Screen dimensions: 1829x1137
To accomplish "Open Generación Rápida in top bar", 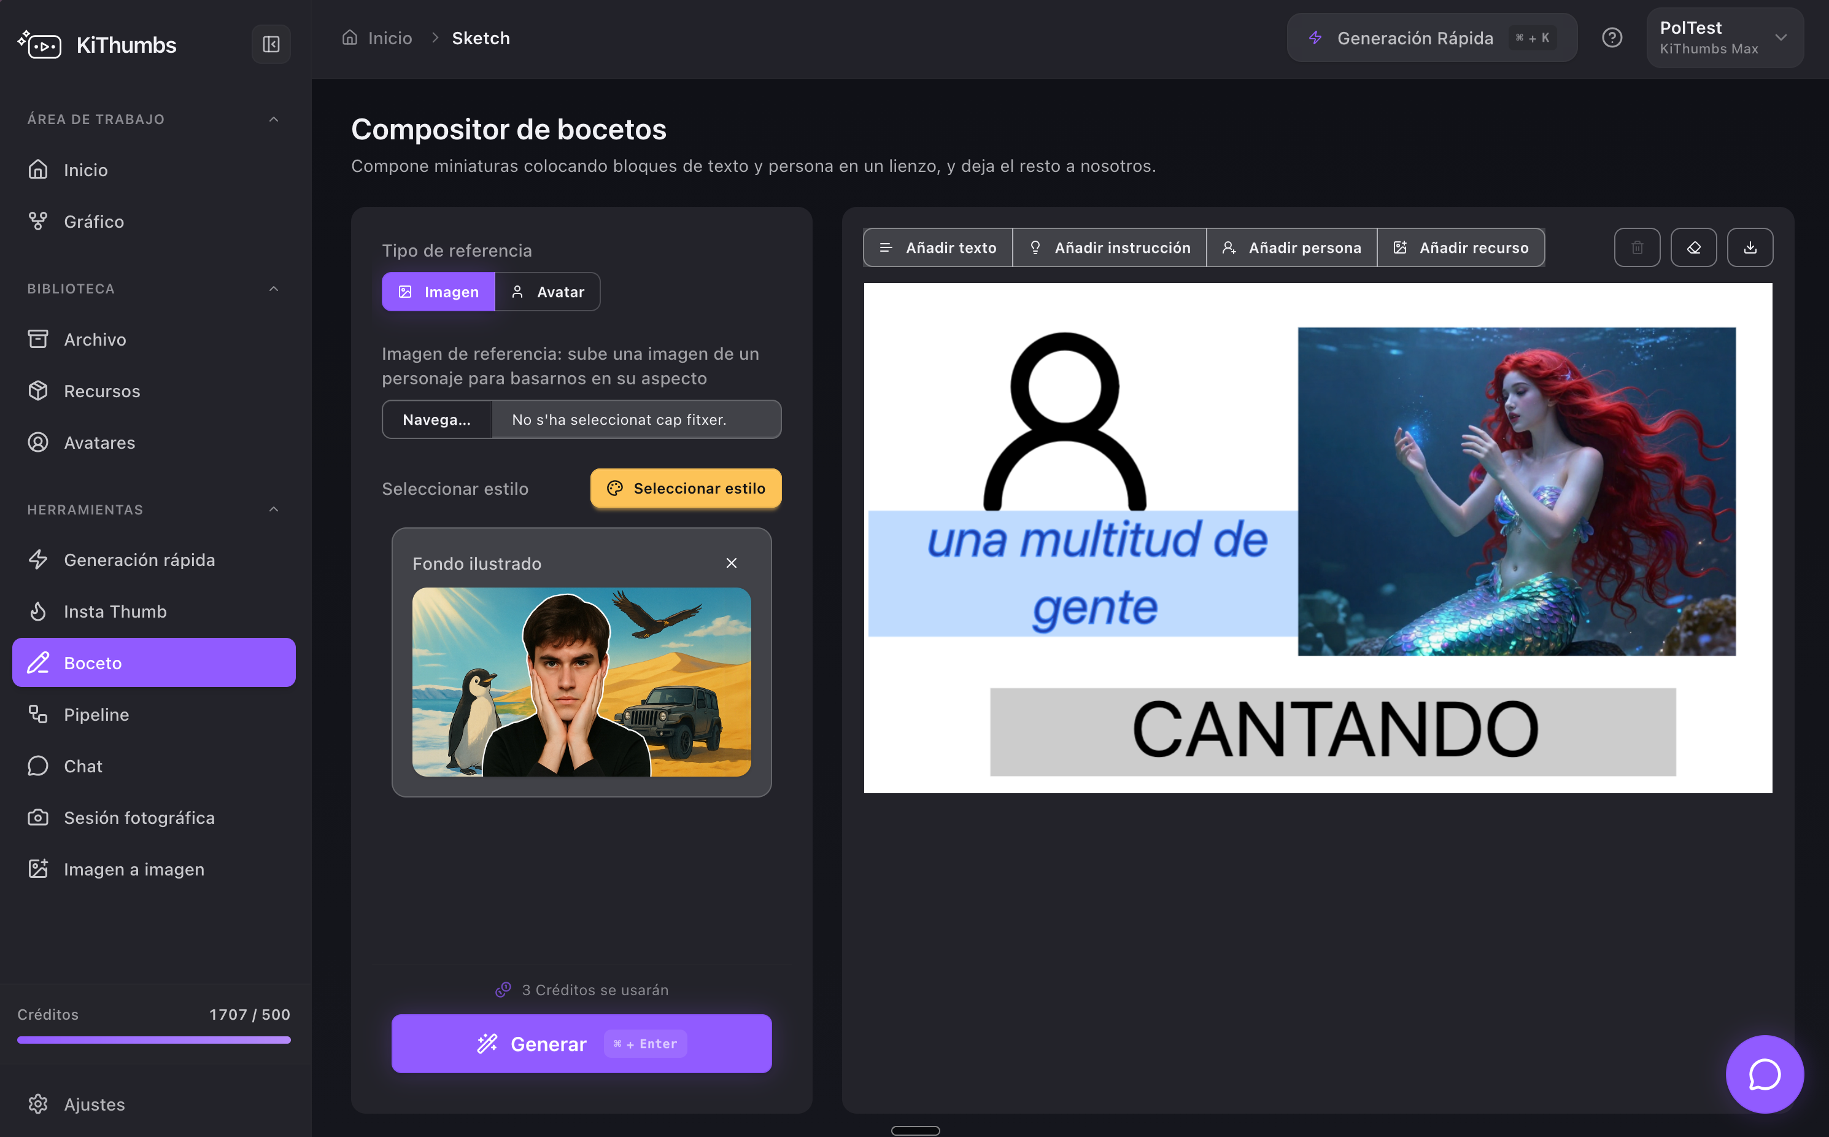I will click(x=1431, y=37).
